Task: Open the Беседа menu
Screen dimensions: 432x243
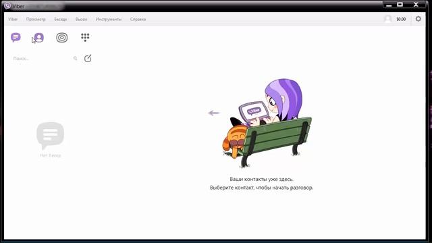Action: (x=60, y=20)
